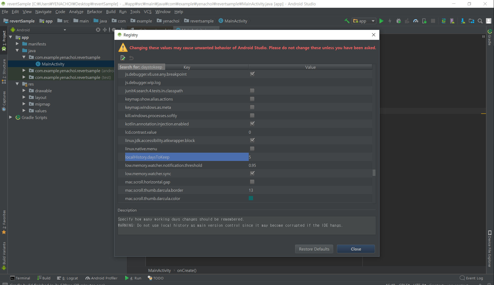Click the Debug app bug icon

(x=399, y=21)
